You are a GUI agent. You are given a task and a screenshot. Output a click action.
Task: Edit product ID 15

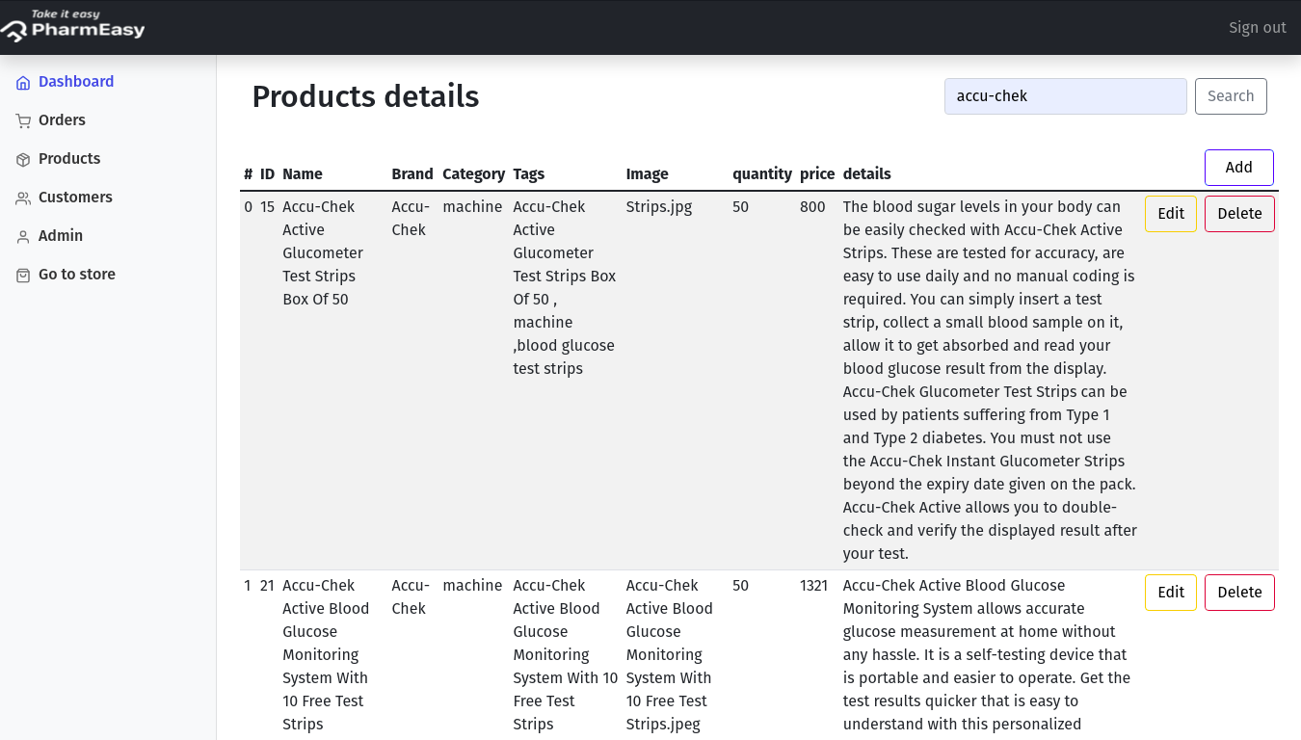1171,214
